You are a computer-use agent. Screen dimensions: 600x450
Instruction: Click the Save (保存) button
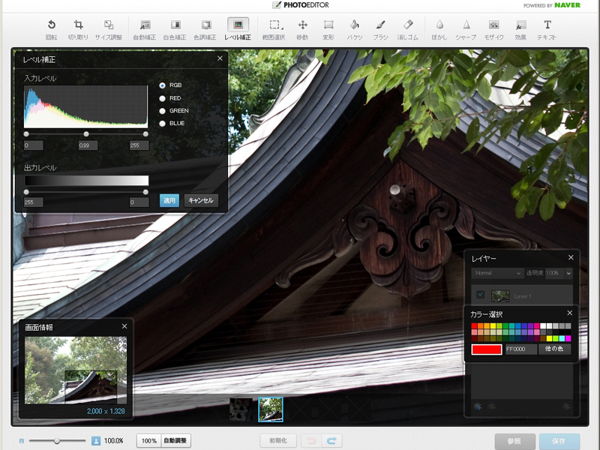coord(559,442)
